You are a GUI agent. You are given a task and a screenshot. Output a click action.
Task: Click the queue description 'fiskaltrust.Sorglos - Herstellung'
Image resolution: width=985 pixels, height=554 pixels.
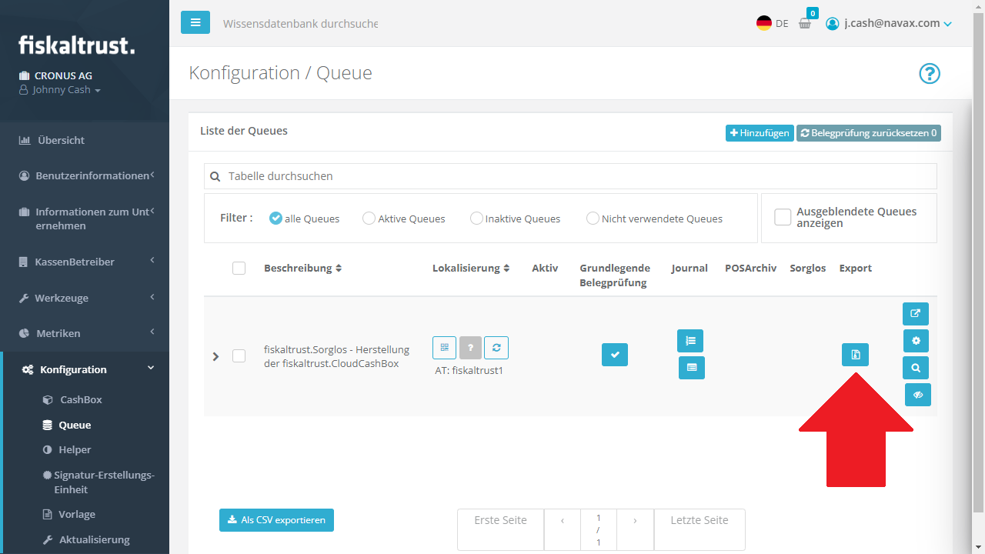(x=336, y=349)
